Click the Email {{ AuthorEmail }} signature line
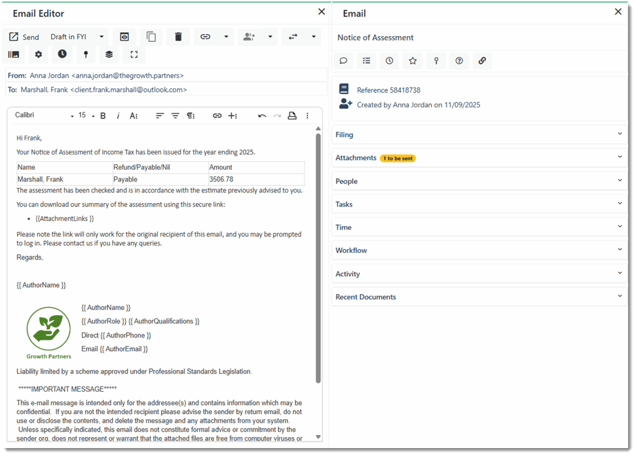 coord(115,349)
